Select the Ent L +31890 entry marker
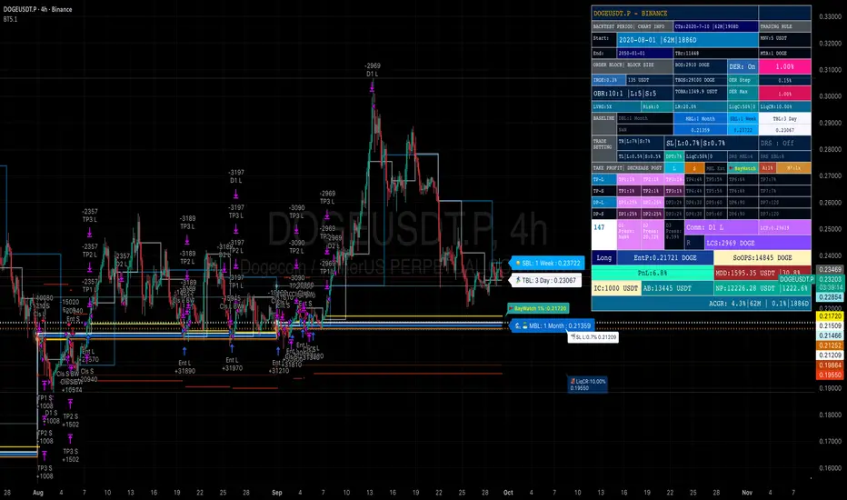The width and height of the screenshot is (847, 500). coord(184,367)
